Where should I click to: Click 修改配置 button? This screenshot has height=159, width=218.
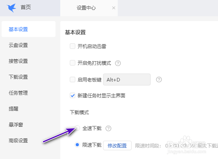[x=117, y=145]
